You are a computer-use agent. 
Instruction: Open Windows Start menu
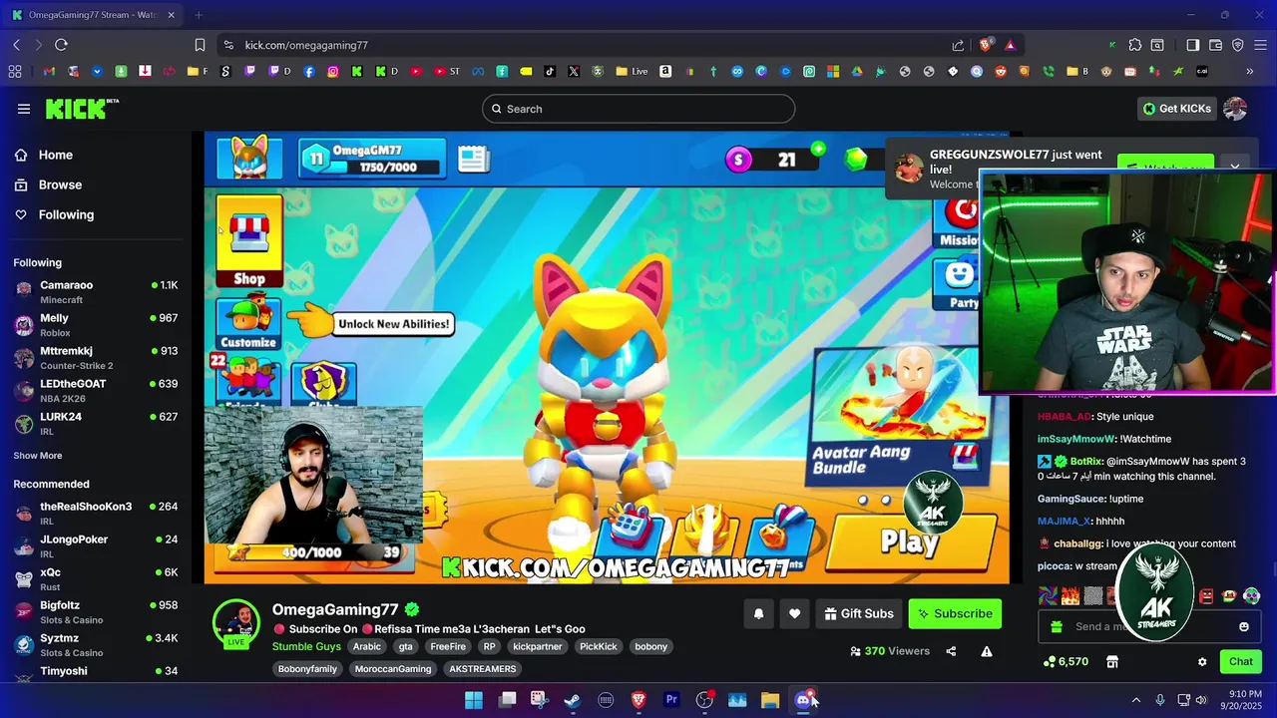[x=474, y=700]
